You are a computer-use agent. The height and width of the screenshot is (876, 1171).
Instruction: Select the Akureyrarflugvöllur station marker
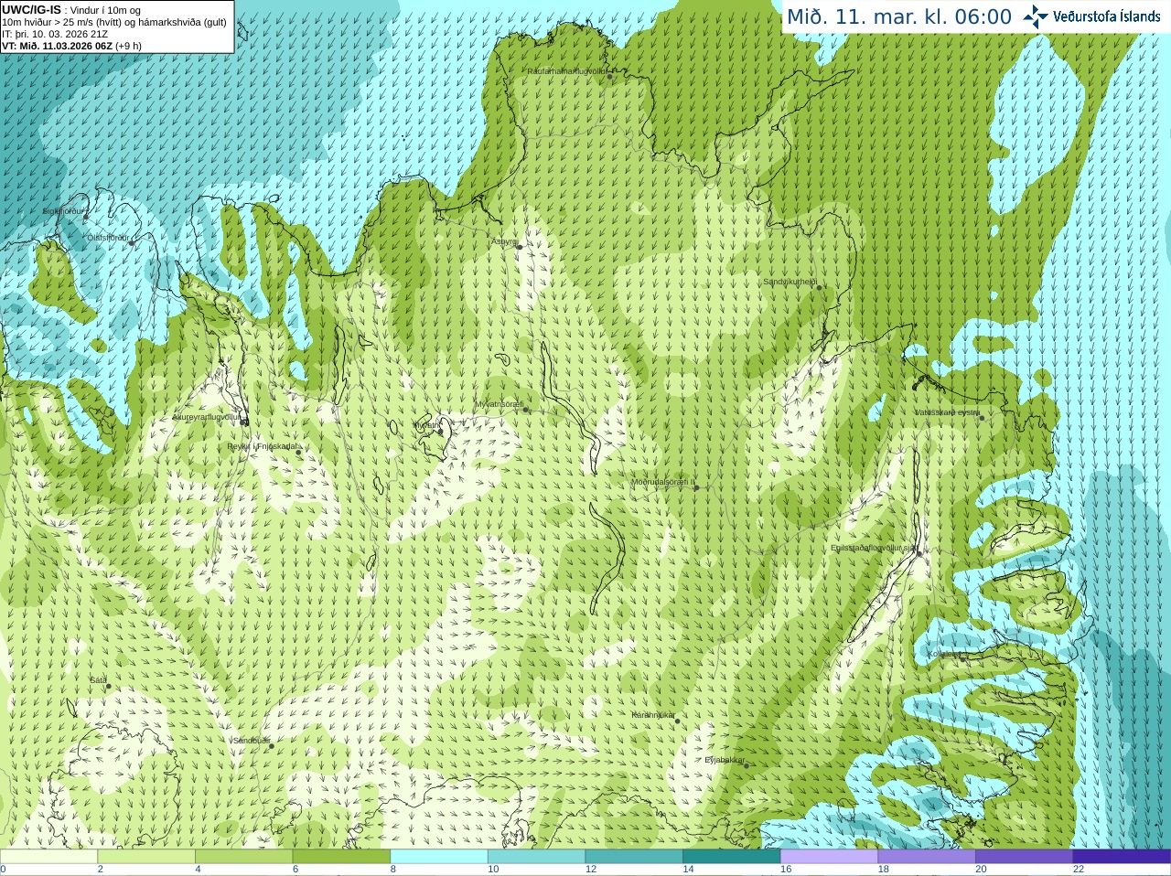coord(244,422)
